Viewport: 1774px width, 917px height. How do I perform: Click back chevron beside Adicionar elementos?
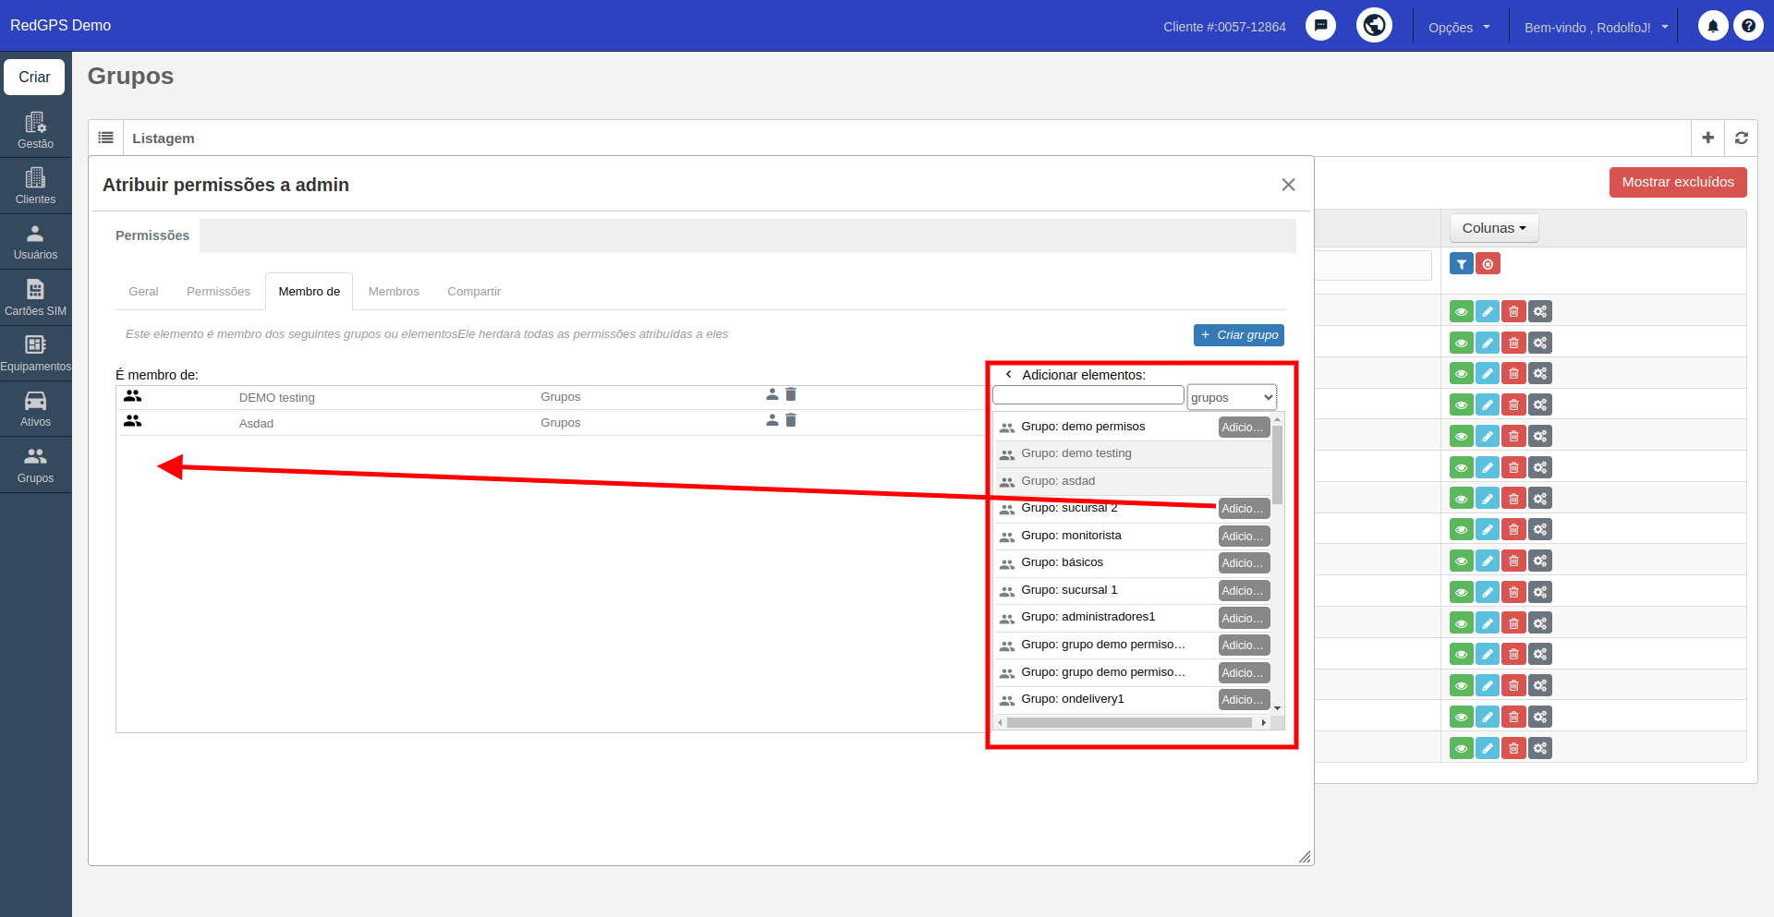1008,375
